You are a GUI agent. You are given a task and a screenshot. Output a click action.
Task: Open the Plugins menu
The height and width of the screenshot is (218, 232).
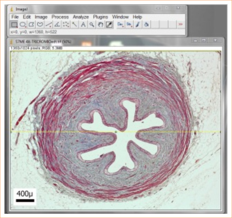[100, 17]
